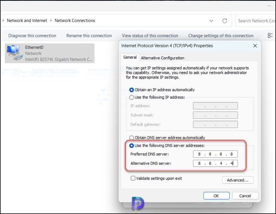
Task: Focus the Search Network Connections box
Action: pyautogui.click(x=255, y=21)
